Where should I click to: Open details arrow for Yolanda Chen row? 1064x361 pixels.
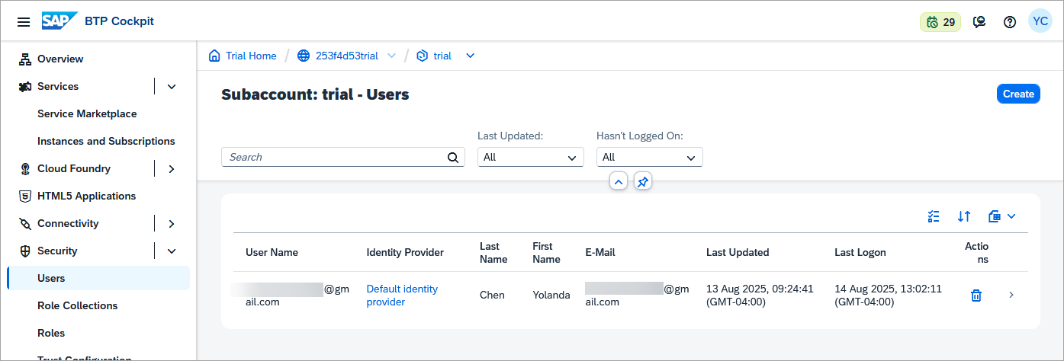click(x=1011, y=295)
